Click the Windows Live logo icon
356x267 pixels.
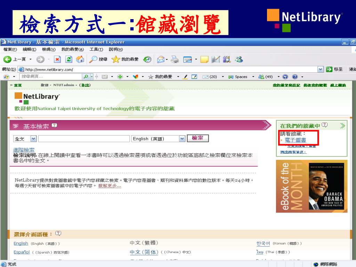coord(6,77)
